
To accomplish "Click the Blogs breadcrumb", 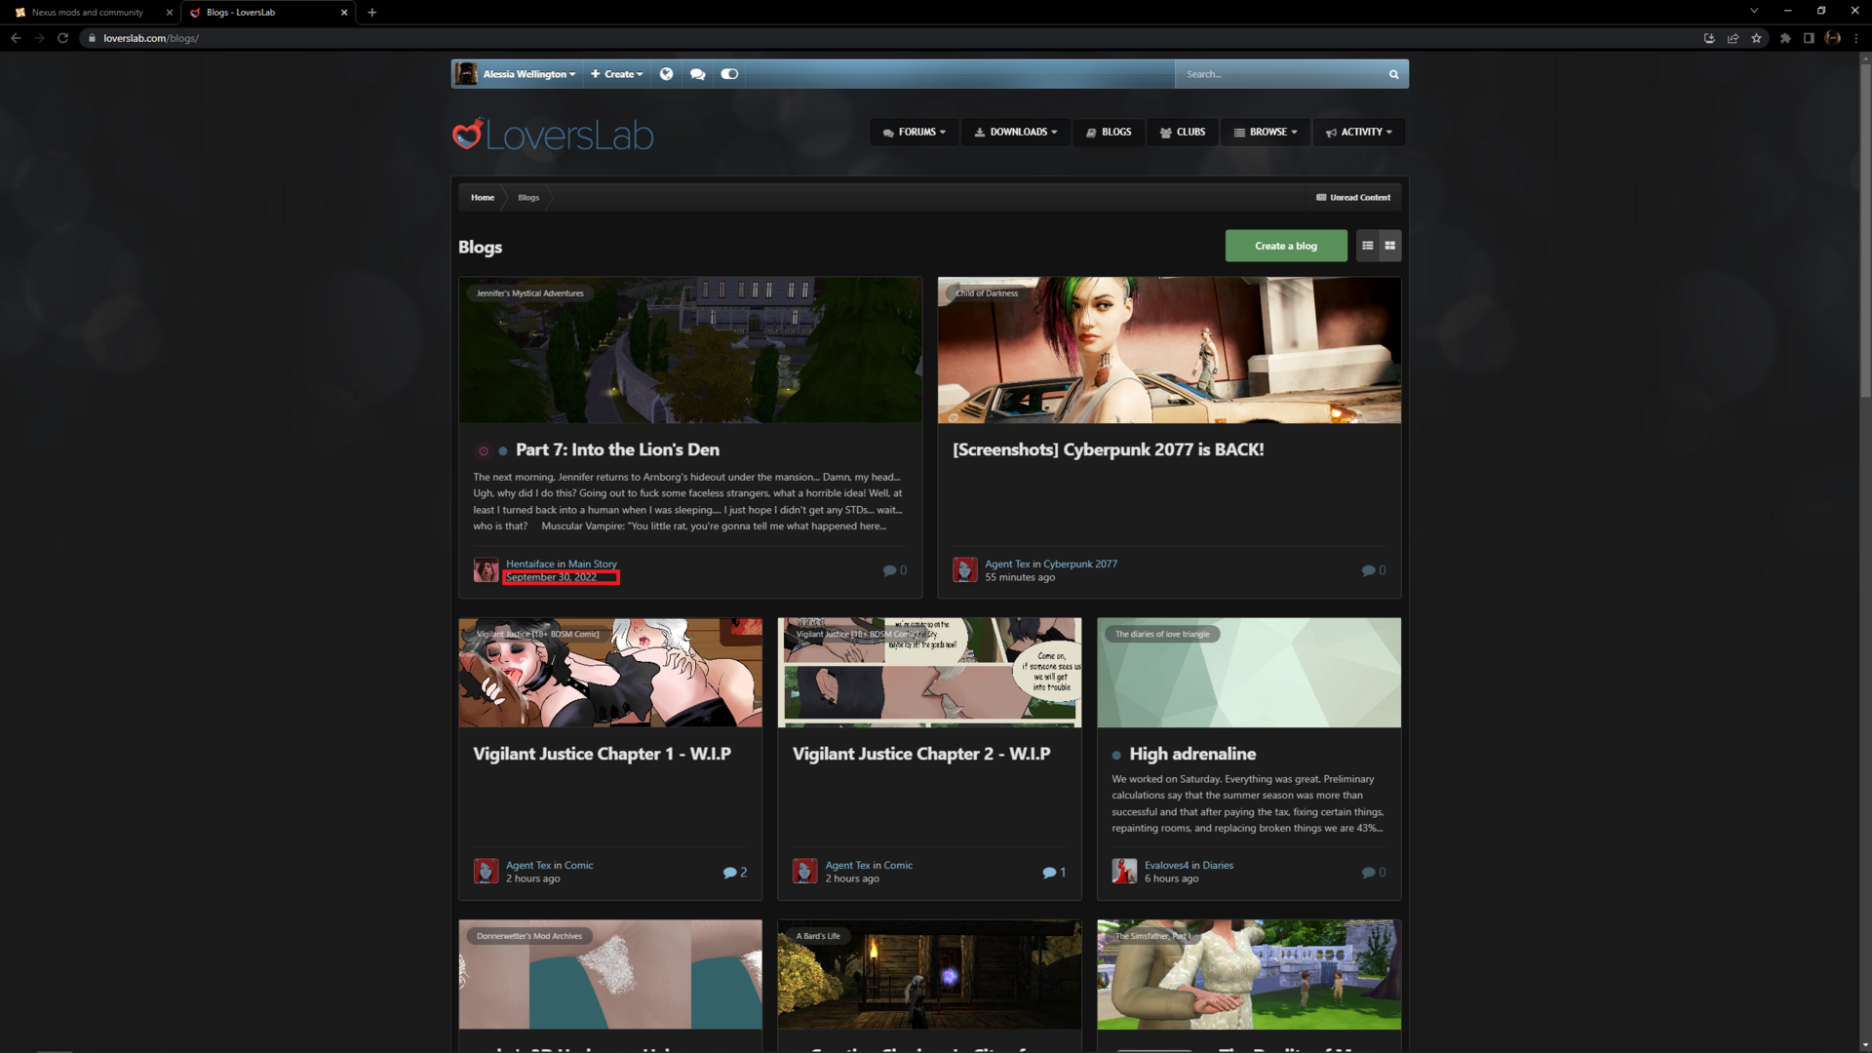I will pyautogui.click(x=528, y=197).
